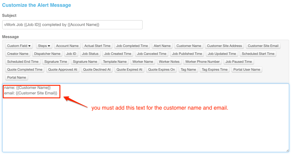Insert the Template Name placeholder
292x155 pixels.
[x=115, y=62]
